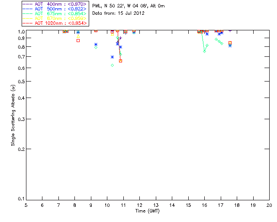Viewport: 277px width, 222px height.
Task: Click the x-axis tick label 17
Action: click(221, 205)
